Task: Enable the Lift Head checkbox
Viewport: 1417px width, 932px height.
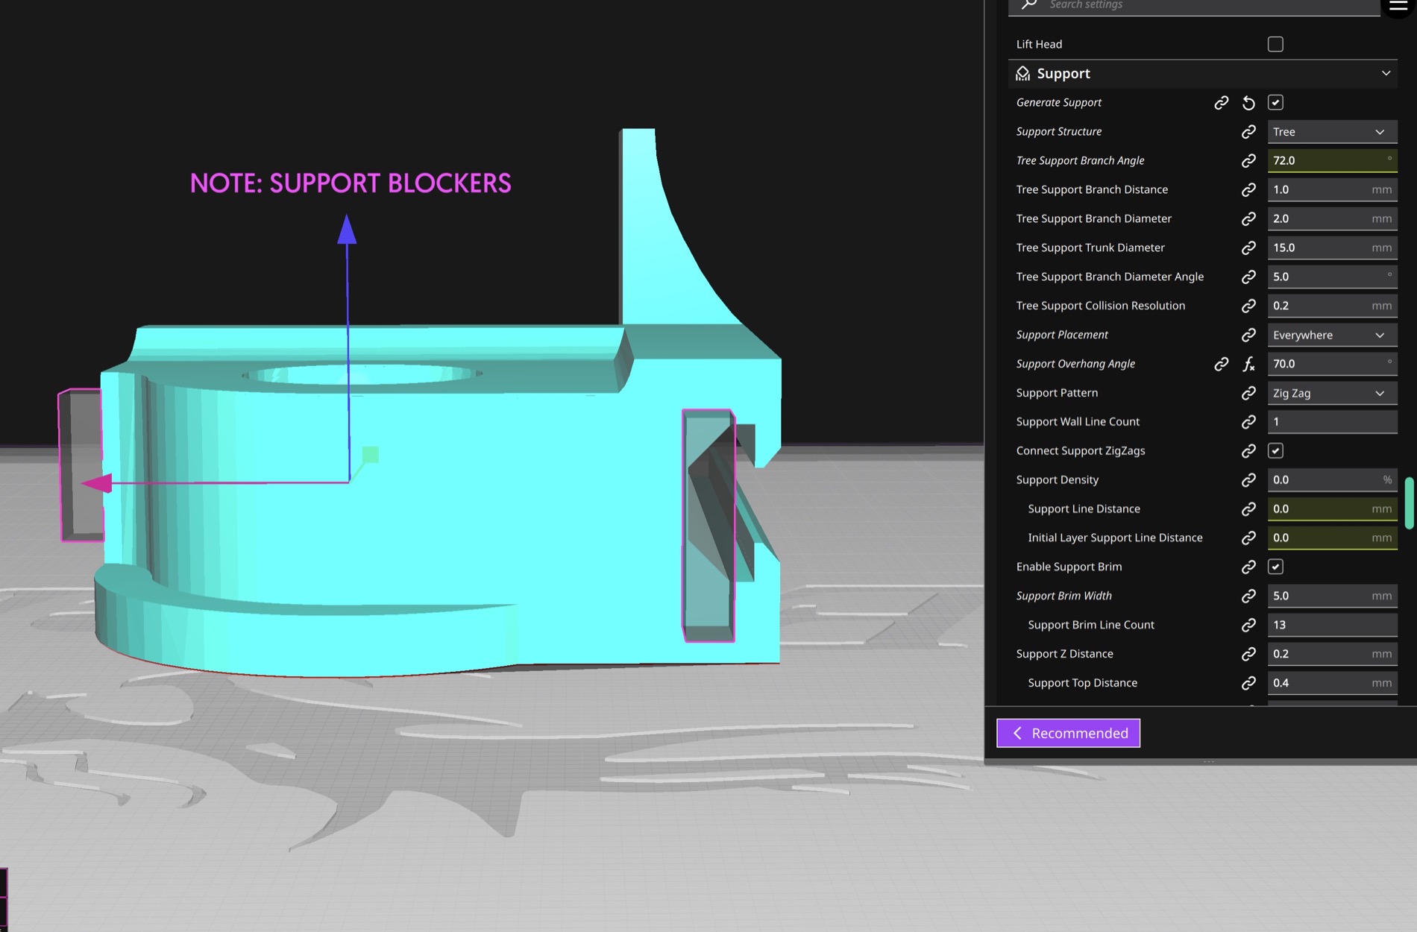Action: [1275, 44]
